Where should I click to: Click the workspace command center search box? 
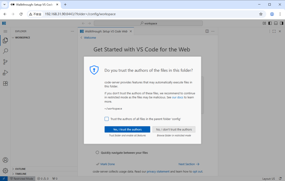tap(148, 23)
